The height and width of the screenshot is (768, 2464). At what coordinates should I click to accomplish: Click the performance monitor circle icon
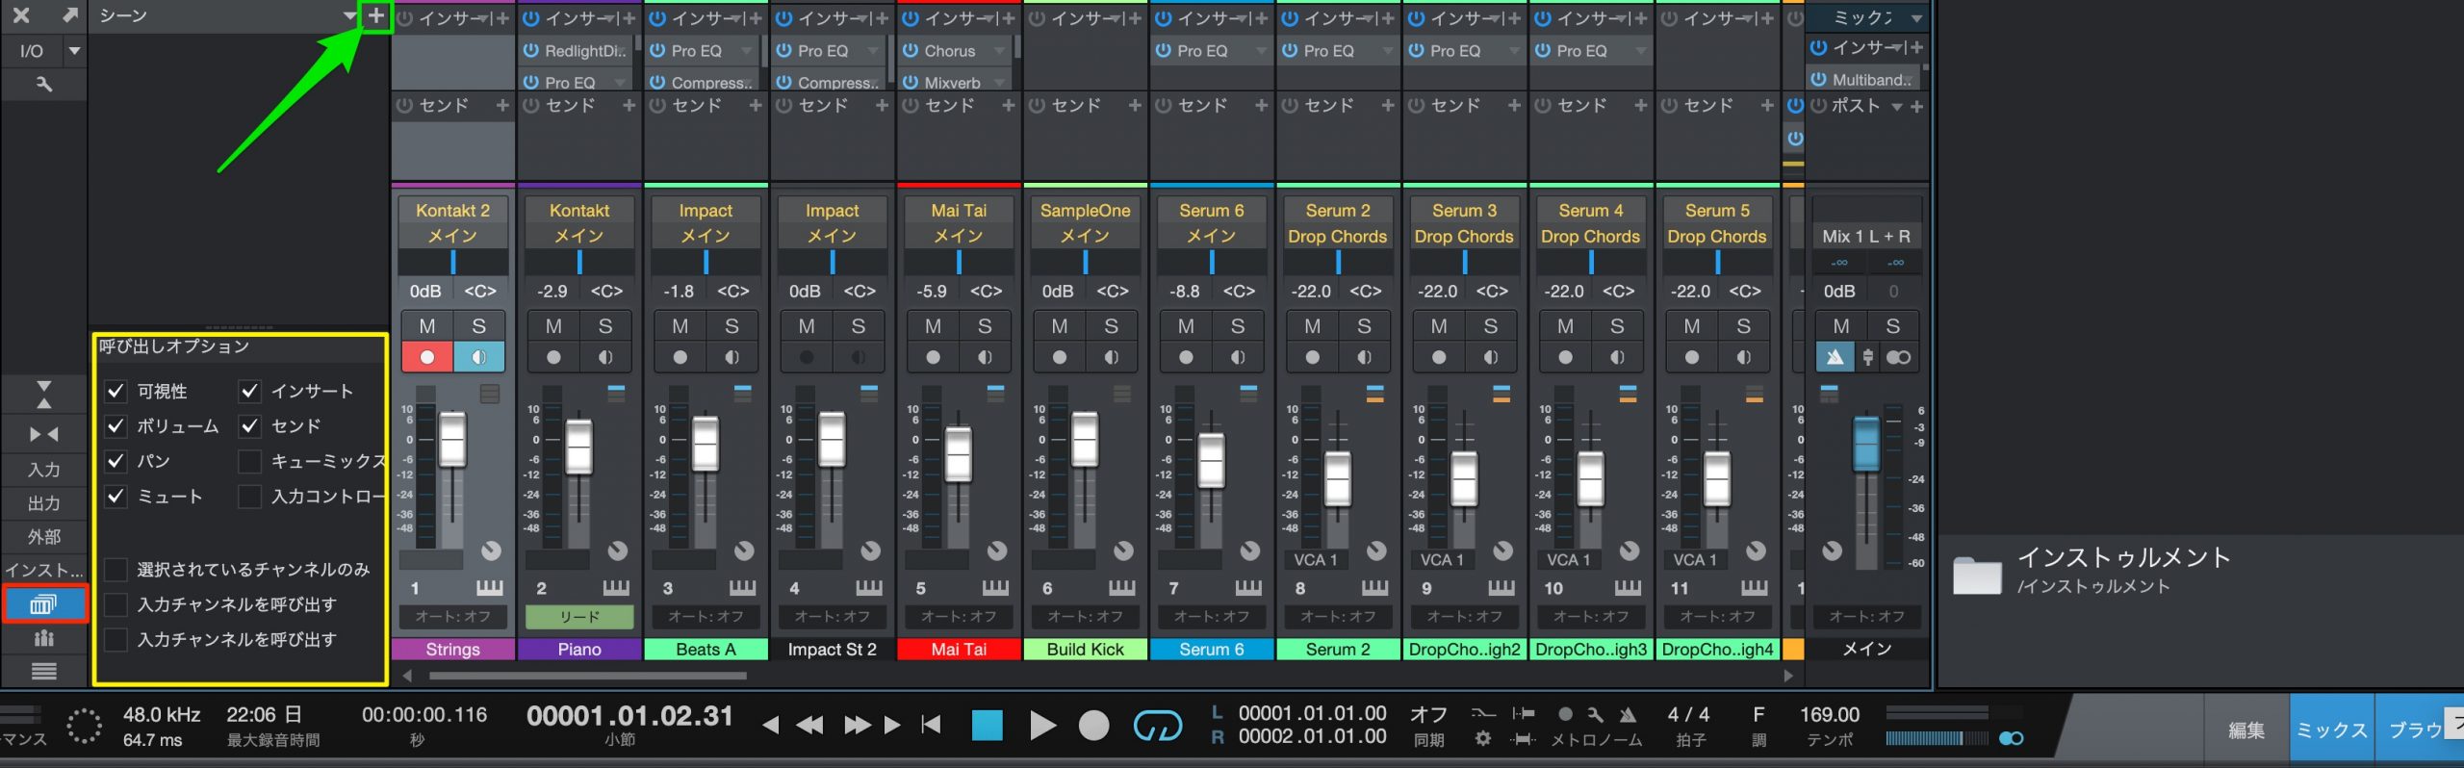(84, 726)
